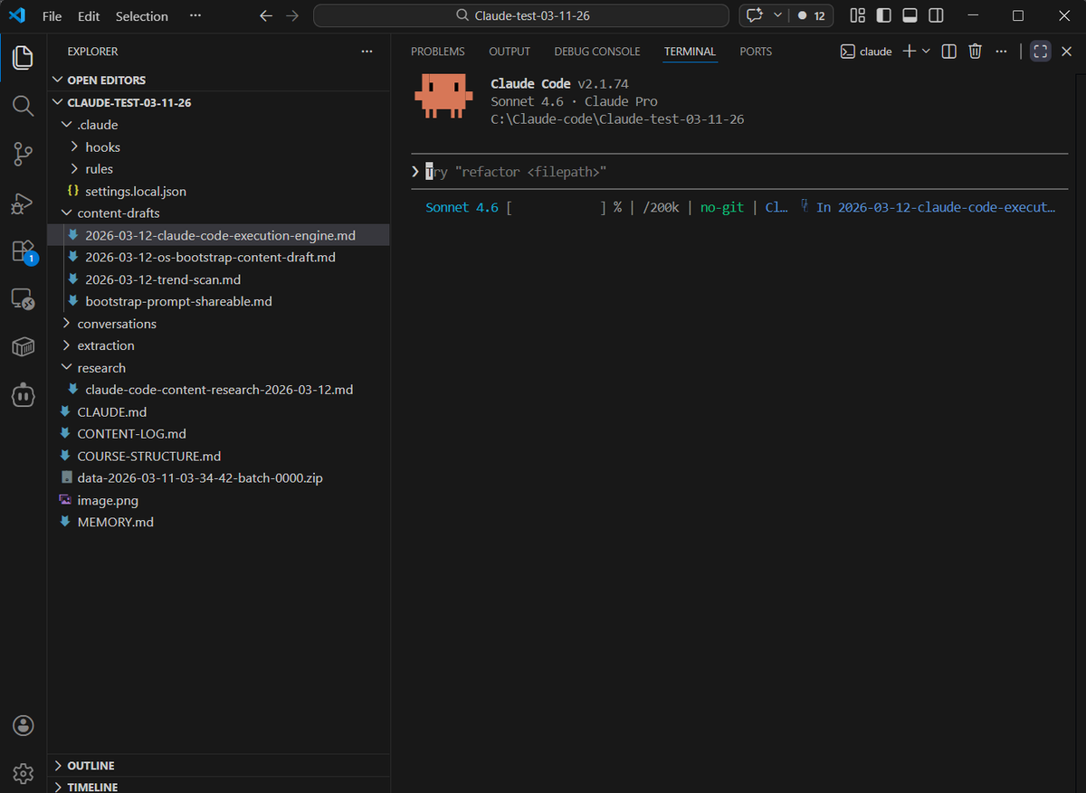Expand the extraction folder
The width and height of the screenshot is (1086, 793).
pyautogui.click(x=218, y=345)
